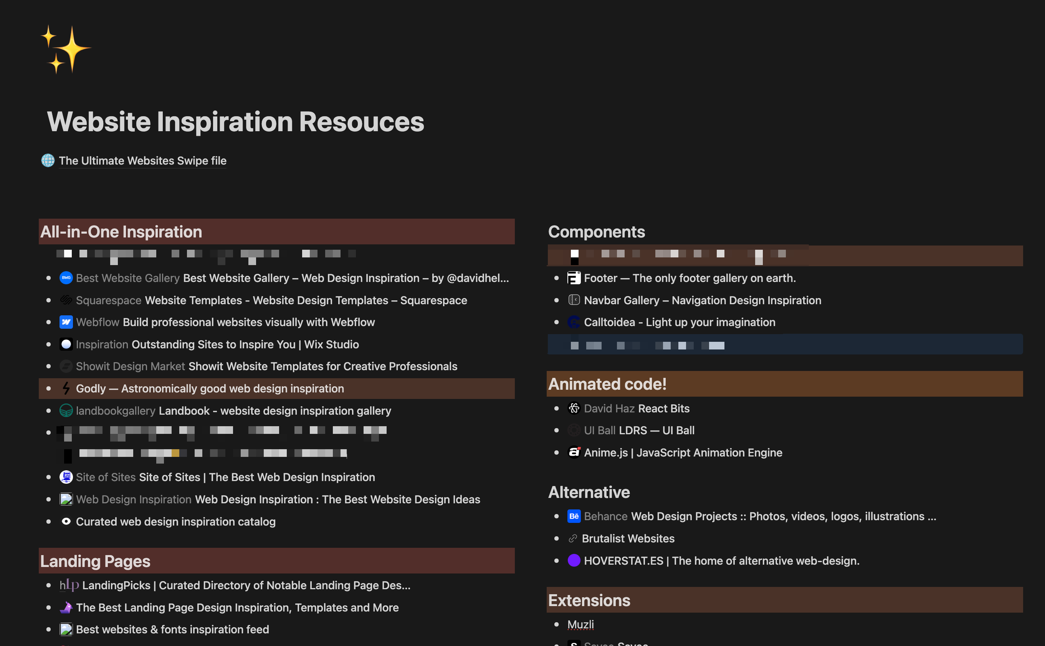The height and width of the screenshot is (646, 1045).
Task: Open the Squarespace Website Templates link
Action: [305, 300]
